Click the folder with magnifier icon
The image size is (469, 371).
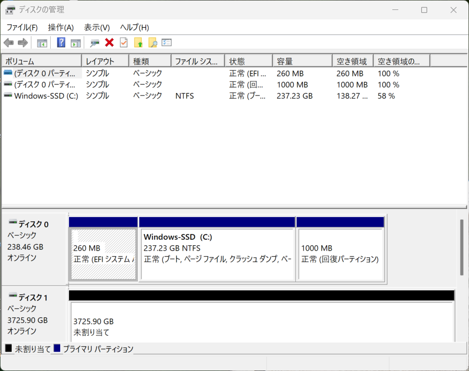[153, 43]
